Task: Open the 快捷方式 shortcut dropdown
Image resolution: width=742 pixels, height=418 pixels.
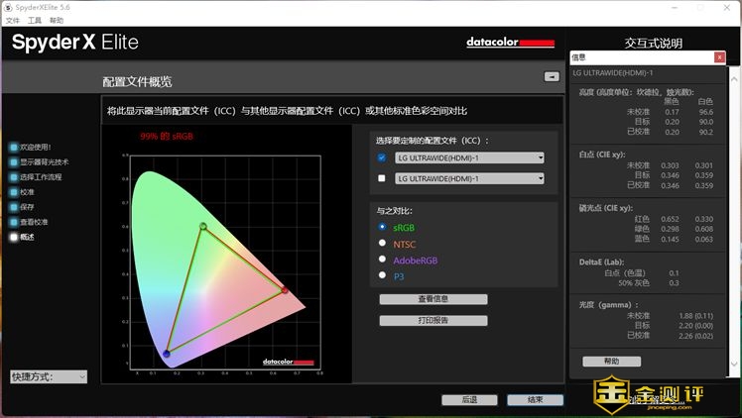Action: (x=49, y=376)
